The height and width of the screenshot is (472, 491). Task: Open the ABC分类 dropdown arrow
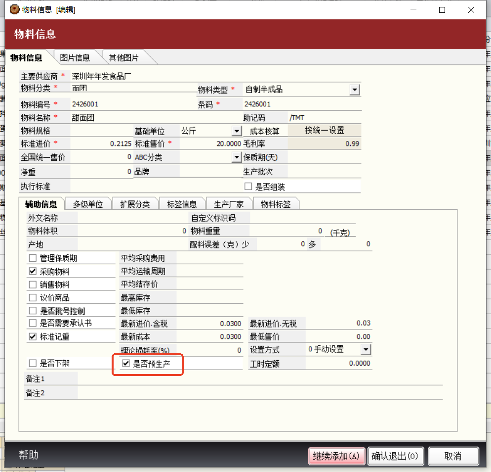[236, 157]
